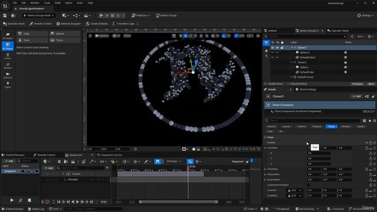377x212 pixels.
Task: Open the Help menu
Action: click(90, 3)
